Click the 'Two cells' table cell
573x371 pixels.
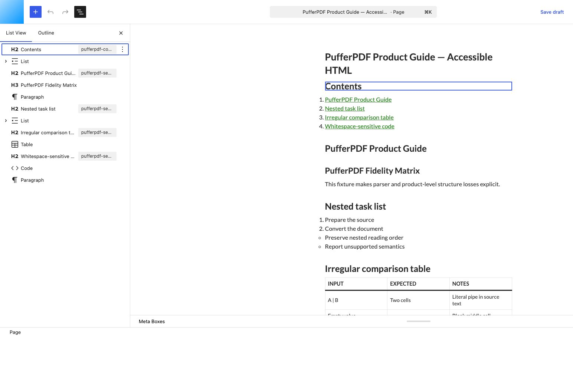click(418, 300)
